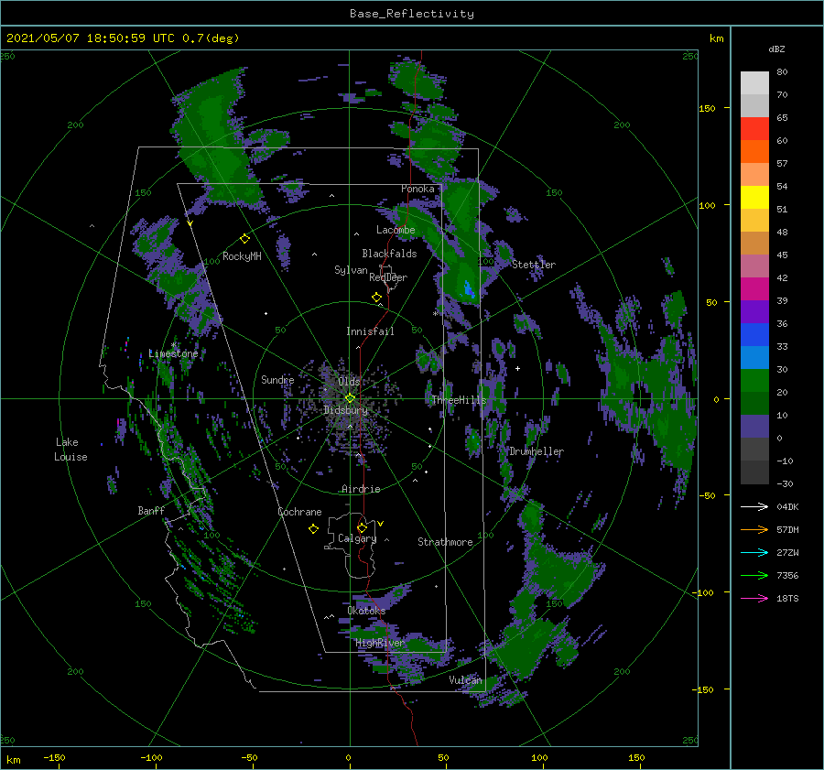Image resolution: width=824 pixels, height=770 pixels.
Task: Click the Limestone label
Action: [x=173, y=353]
